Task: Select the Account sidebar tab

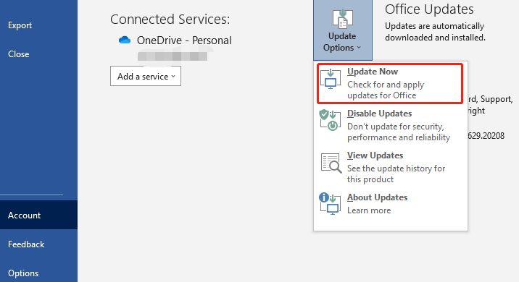Action: pos(38,215)
